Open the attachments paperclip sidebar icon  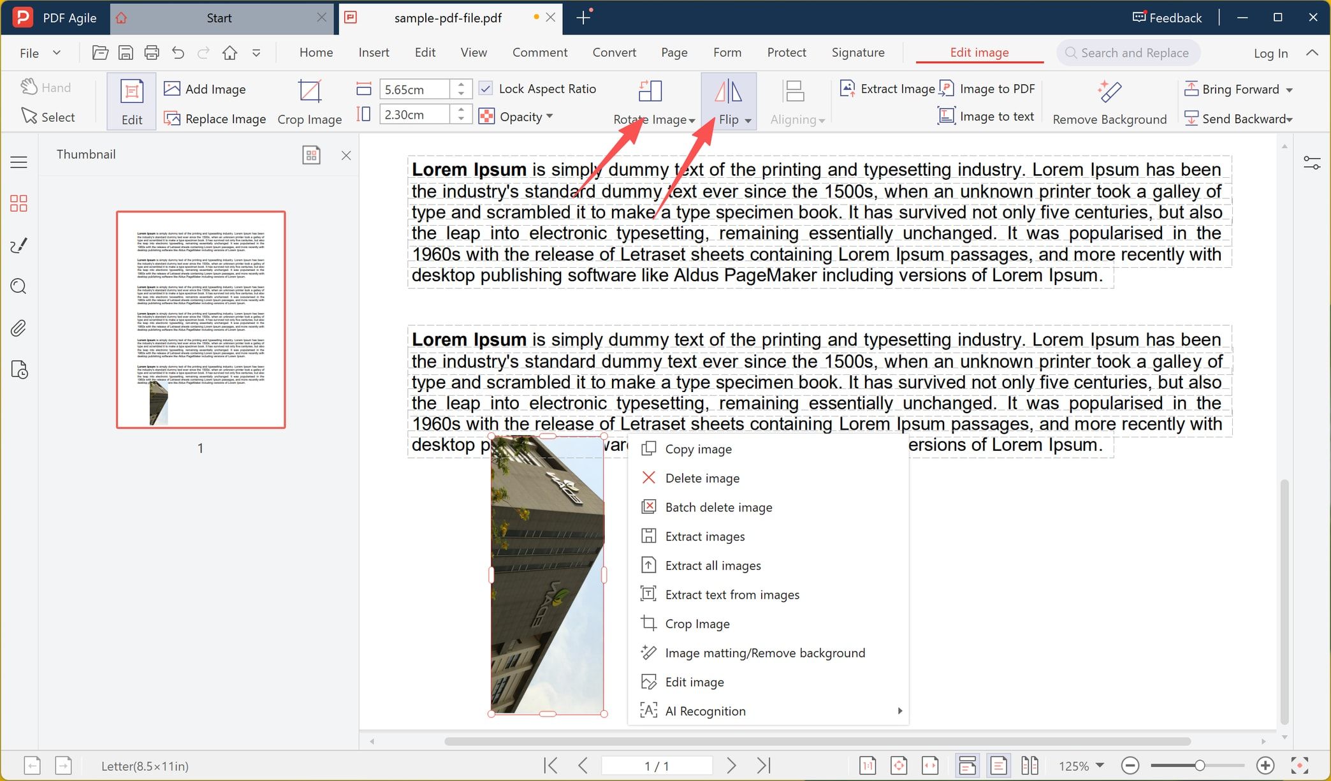pyautogui.click(x=19, y=328)
